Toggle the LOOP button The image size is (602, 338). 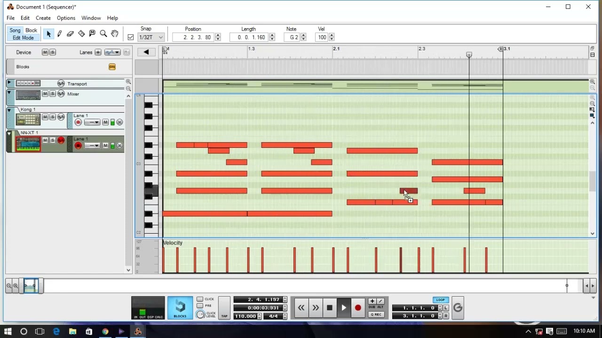click(440, 300)
